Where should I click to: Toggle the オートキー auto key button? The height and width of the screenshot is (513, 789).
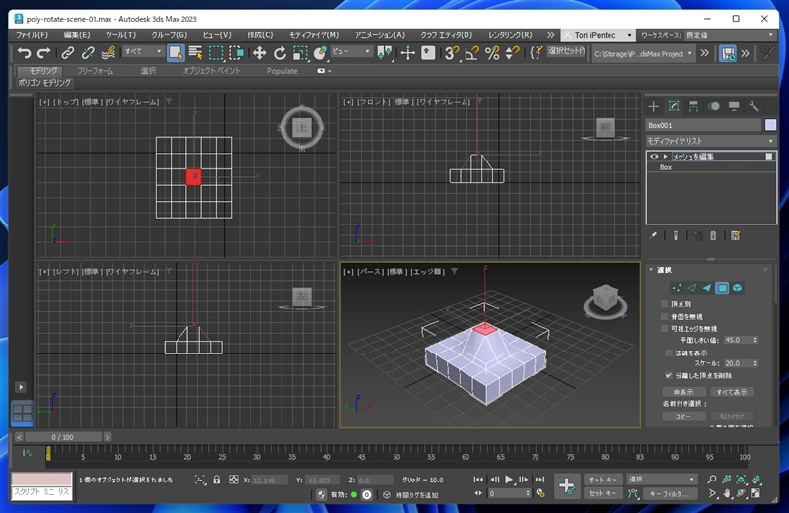tap(603, 480)
